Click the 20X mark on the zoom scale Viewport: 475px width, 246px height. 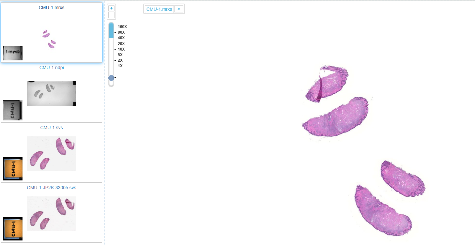[121, 43]
